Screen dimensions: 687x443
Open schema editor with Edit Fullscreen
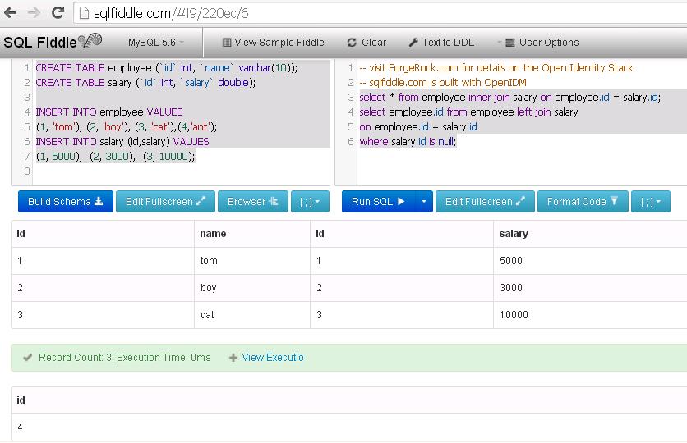coord(165,201)
